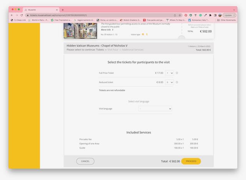
Task: Open the Roma, un centro bookmark
Action: 107,20
